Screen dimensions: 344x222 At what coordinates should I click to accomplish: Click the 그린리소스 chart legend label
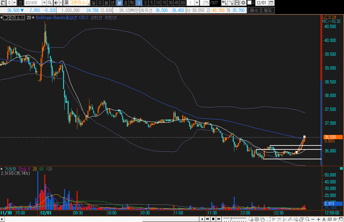pos(14,17)
